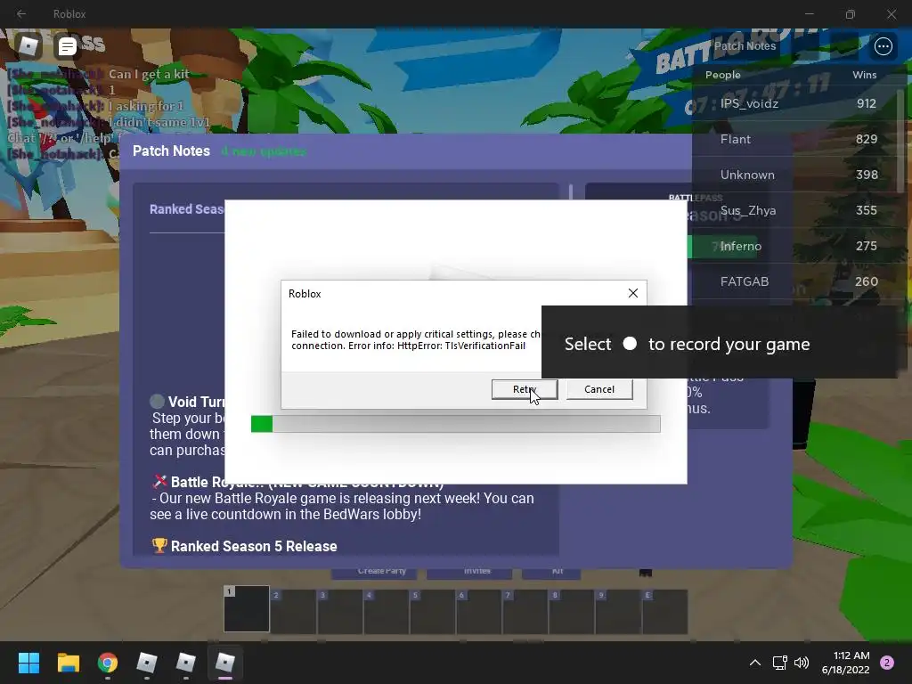Select hotbar slot 9
This screenshot has width=912, height=684.
[618, 611]
